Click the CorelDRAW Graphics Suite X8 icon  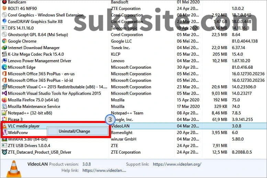coord(4,21)
